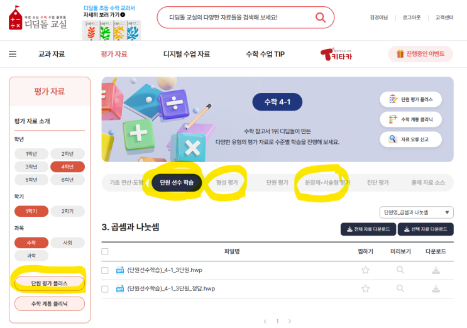Open the 티키타카 logo link
Screen dimensions: 467x328
(336, 54)
